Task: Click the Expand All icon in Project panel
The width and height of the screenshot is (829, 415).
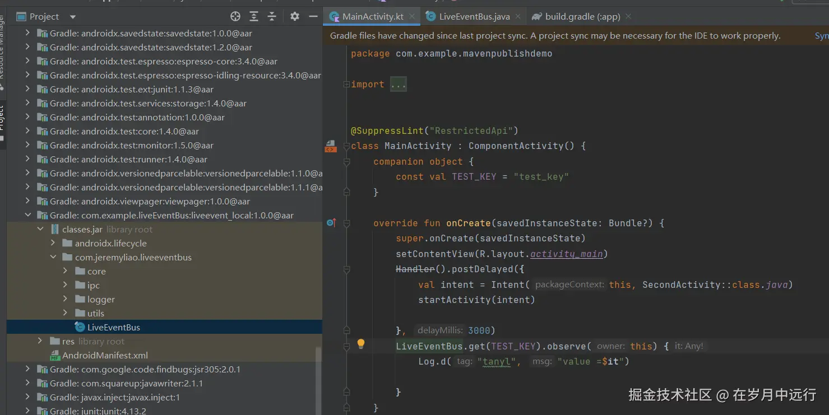Action: pos(254,17)
